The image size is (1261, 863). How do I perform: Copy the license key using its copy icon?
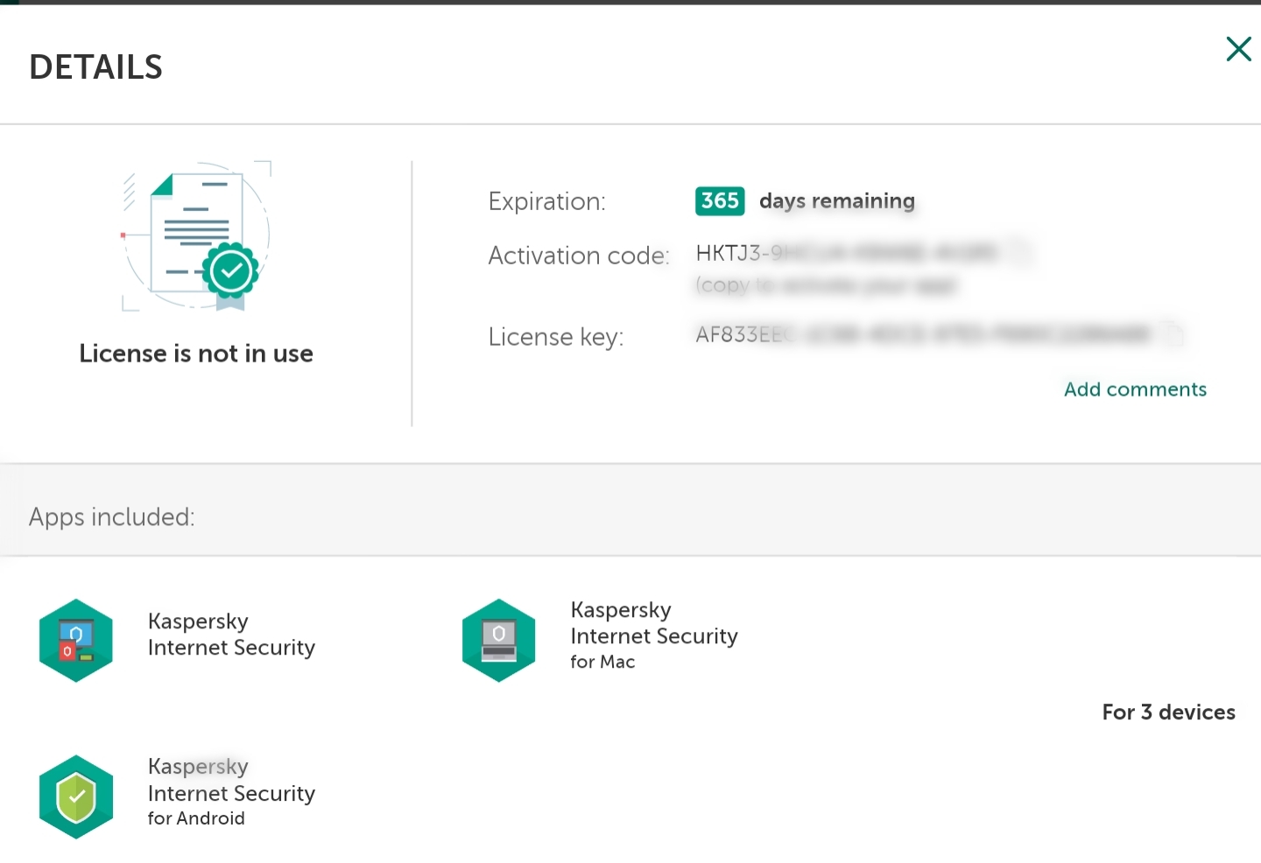(x=1173, y=333)
